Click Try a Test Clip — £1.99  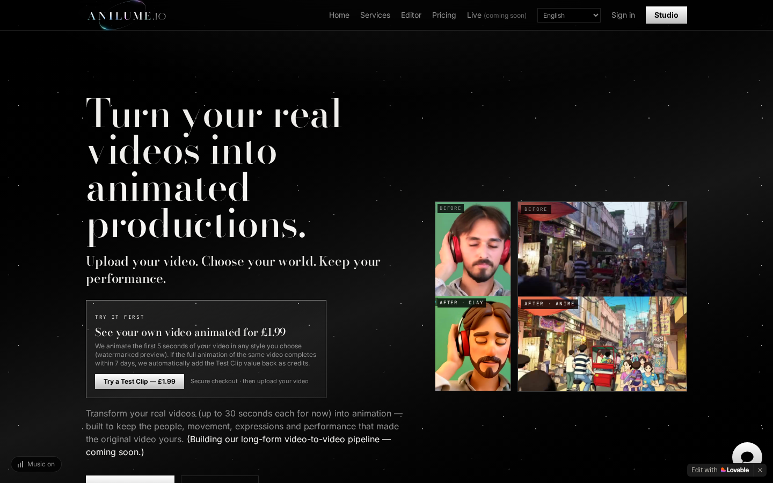[140, 382]
